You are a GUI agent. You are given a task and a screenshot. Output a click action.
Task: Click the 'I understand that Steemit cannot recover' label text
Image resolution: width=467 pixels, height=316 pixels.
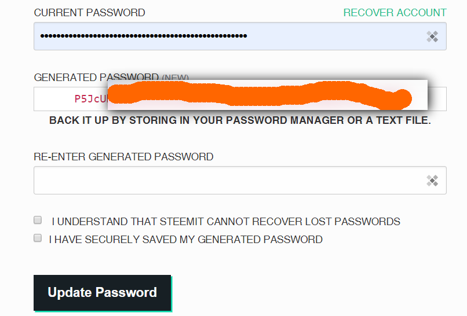tap(226, 222)
